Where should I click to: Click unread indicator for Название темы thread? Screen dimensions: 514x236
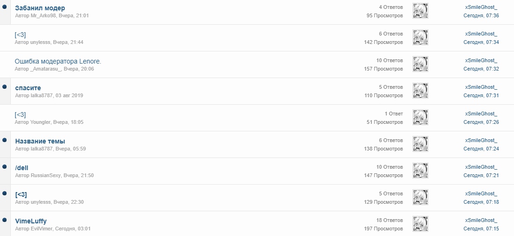pos(5,140)
